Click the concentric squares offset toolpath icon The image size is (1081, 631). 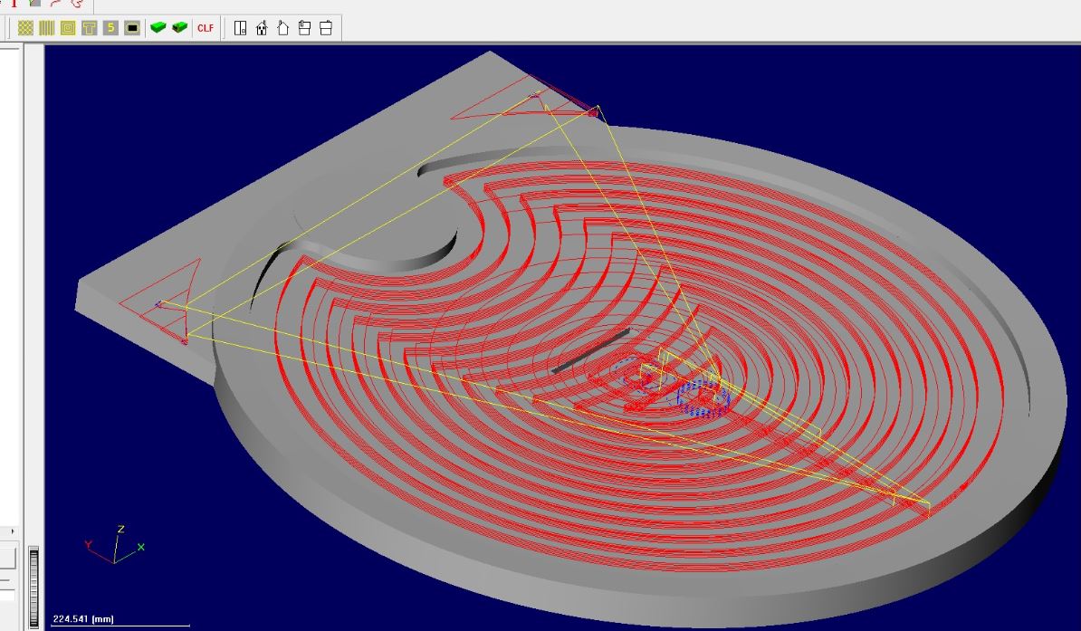(x=68, y=28)
